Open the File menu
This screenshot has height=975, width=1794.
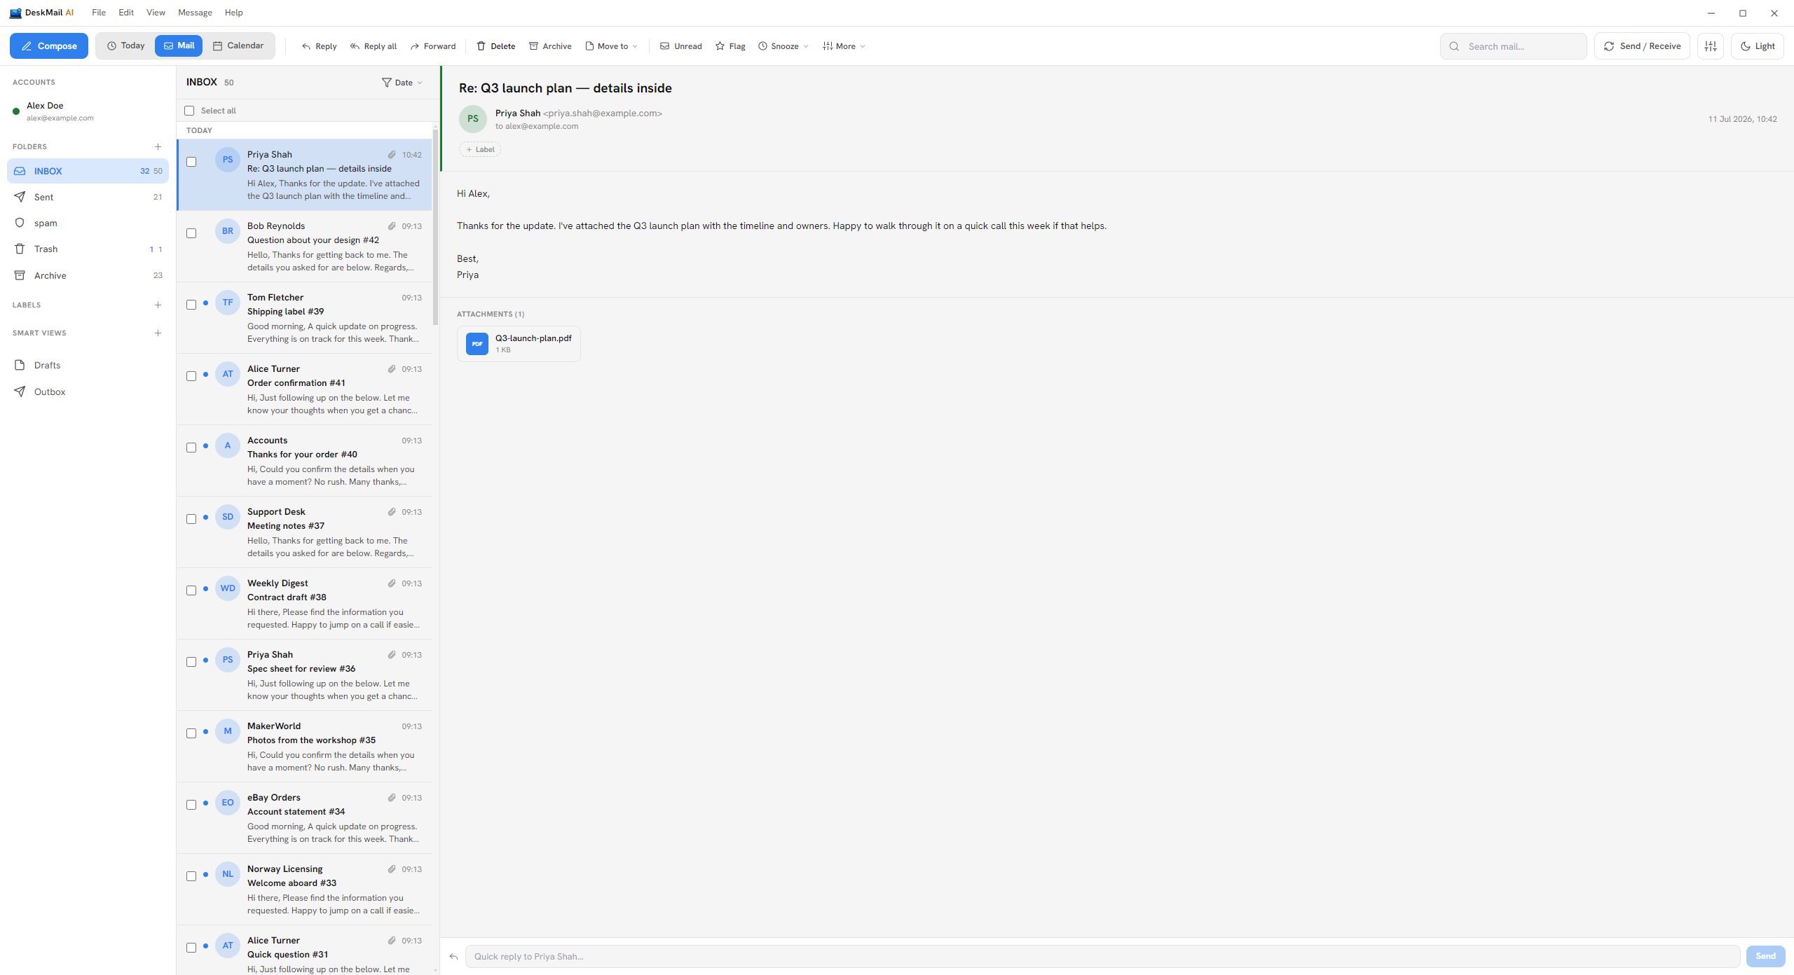(x=99, y=13)
